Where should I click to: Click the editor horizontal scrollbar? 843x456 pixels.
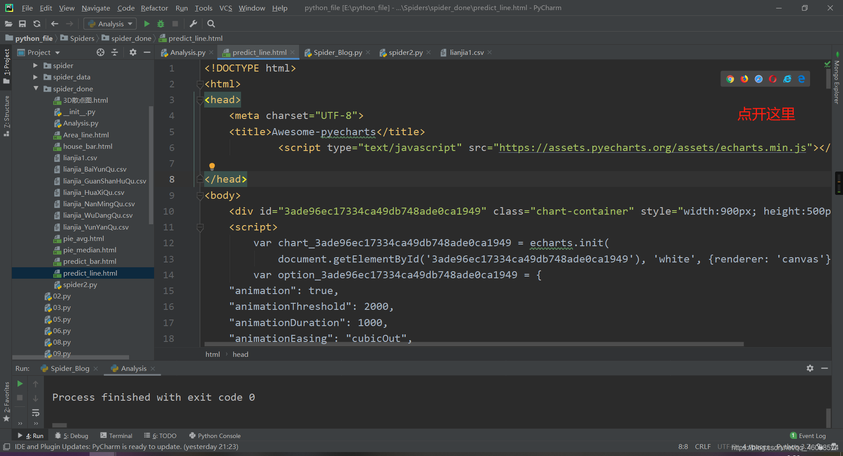tap(474, 344)
